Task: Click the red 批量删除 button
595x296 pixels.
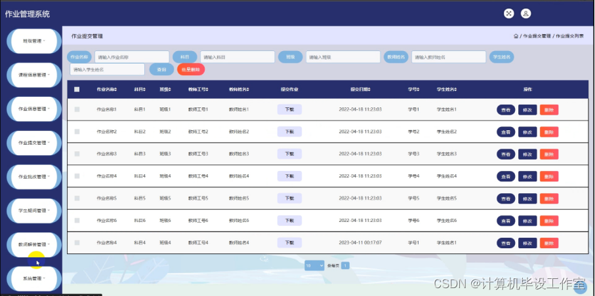Action: click(191, 69)
